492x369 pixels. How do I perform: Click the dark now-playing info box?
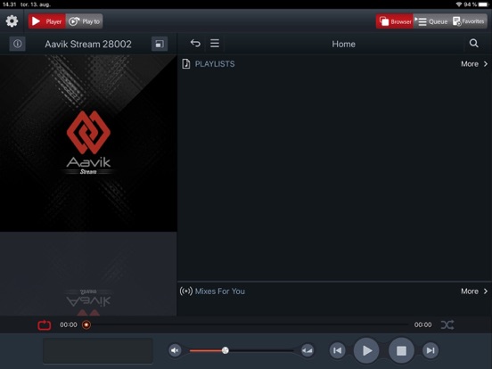tap(98, 350)
